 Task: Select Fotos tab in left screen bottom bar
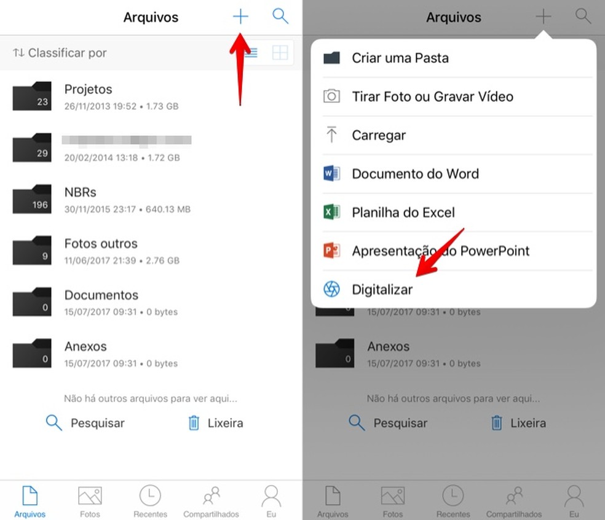90,502
